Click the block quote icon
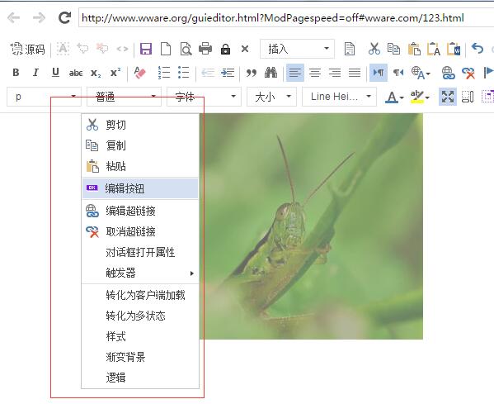Image resolution: width=494 pixels, height=404 pixels. coord(251,73)
